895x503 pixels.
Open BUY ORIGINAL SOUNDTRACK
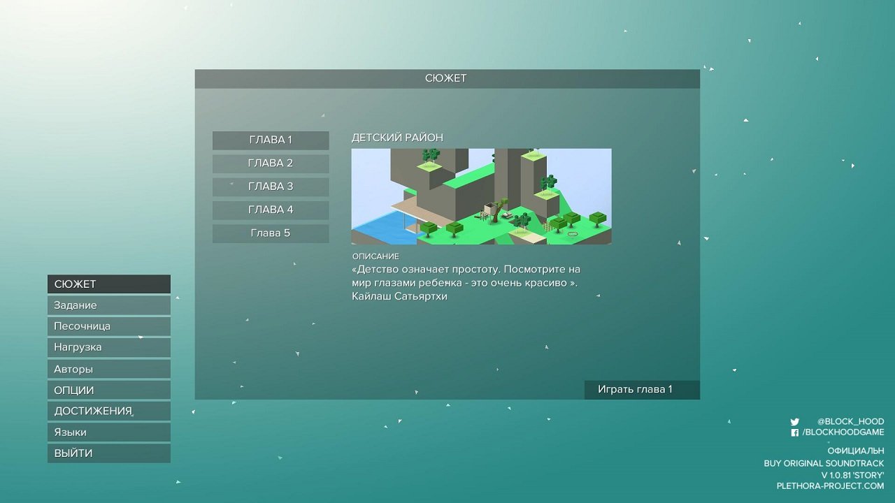[824, 462]
